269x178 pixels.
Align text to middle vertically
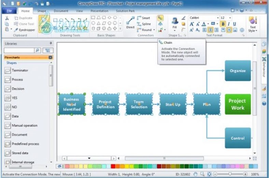[x=229, y=30]
